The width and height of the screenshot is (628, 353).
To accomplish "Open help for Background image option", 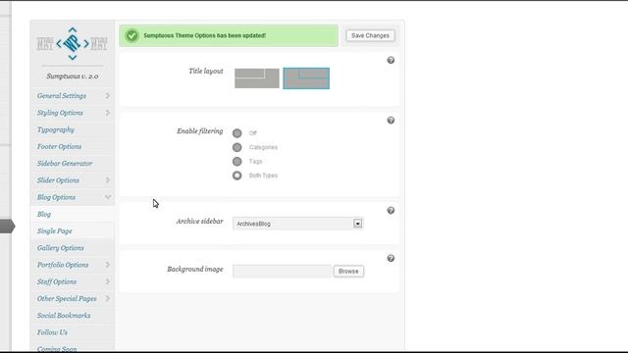I will pyautogui.click(x=391, y=258).
